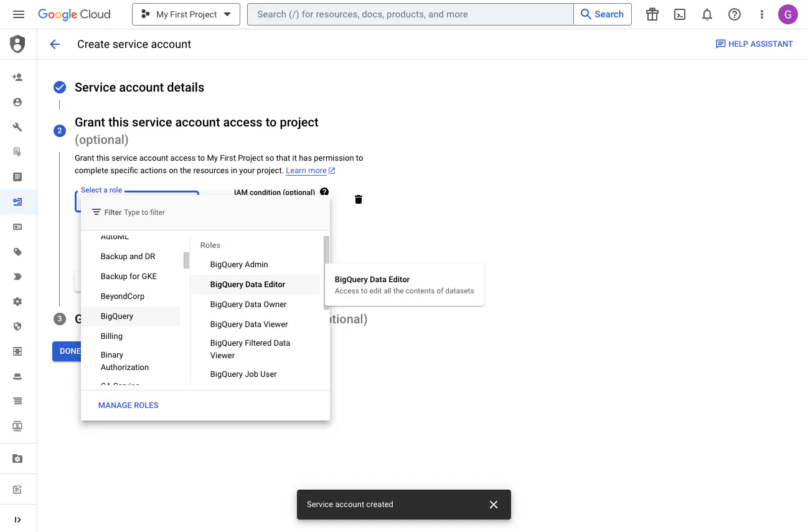Open the main navigation hamburger menu
Image resolution: width=808 pixels, height=532 pixels.
17,14
